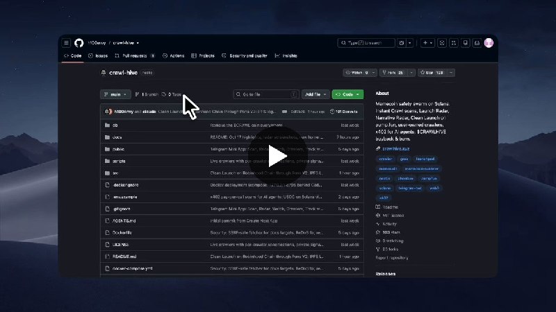556x312 pixels.
Task: Switch to the Issues tab
Action: (x=98, y=55)
